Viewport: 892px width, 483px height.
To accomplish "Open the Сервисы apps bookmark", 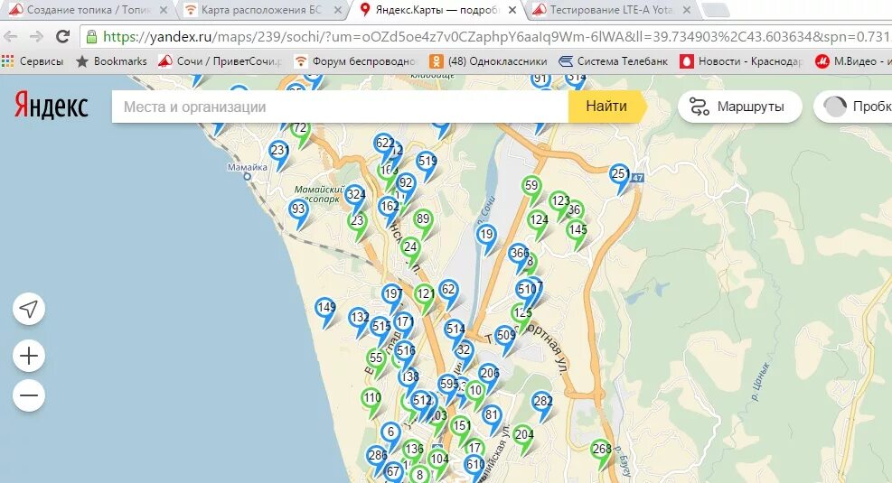I will point(33,60).
